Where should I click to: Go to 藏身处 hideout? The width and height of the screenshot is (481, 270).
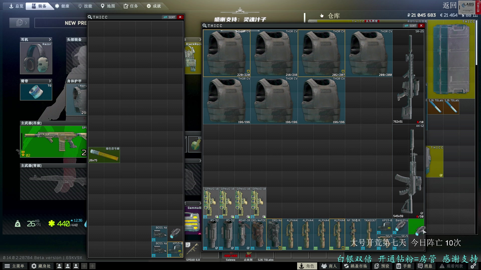(41, 266)
